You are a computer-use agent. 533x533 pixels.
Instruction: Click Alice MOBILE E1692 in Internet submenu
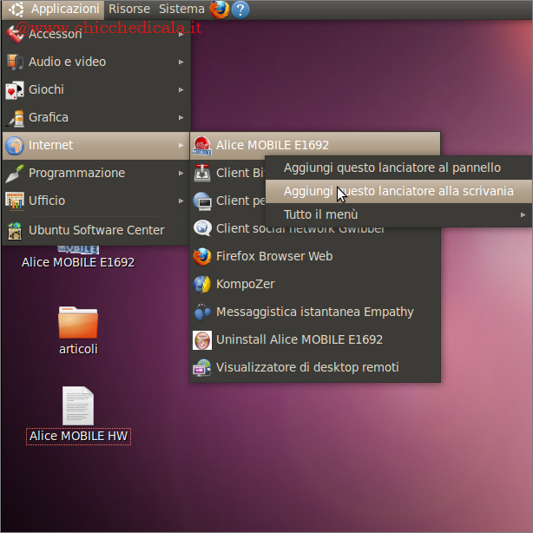click(x=273, y=145)
